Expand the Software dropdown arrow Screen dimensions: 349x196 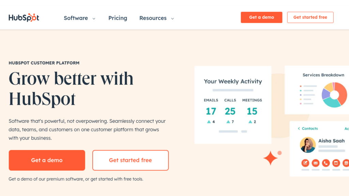point(94,19)
